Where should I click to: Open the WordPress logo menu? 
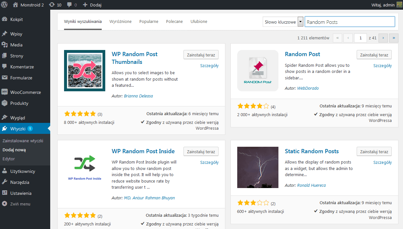tap(4, 5)
